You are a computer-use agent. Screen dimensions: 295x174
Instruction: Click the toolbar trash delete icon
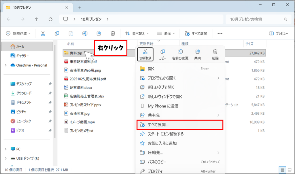point(113,33)
